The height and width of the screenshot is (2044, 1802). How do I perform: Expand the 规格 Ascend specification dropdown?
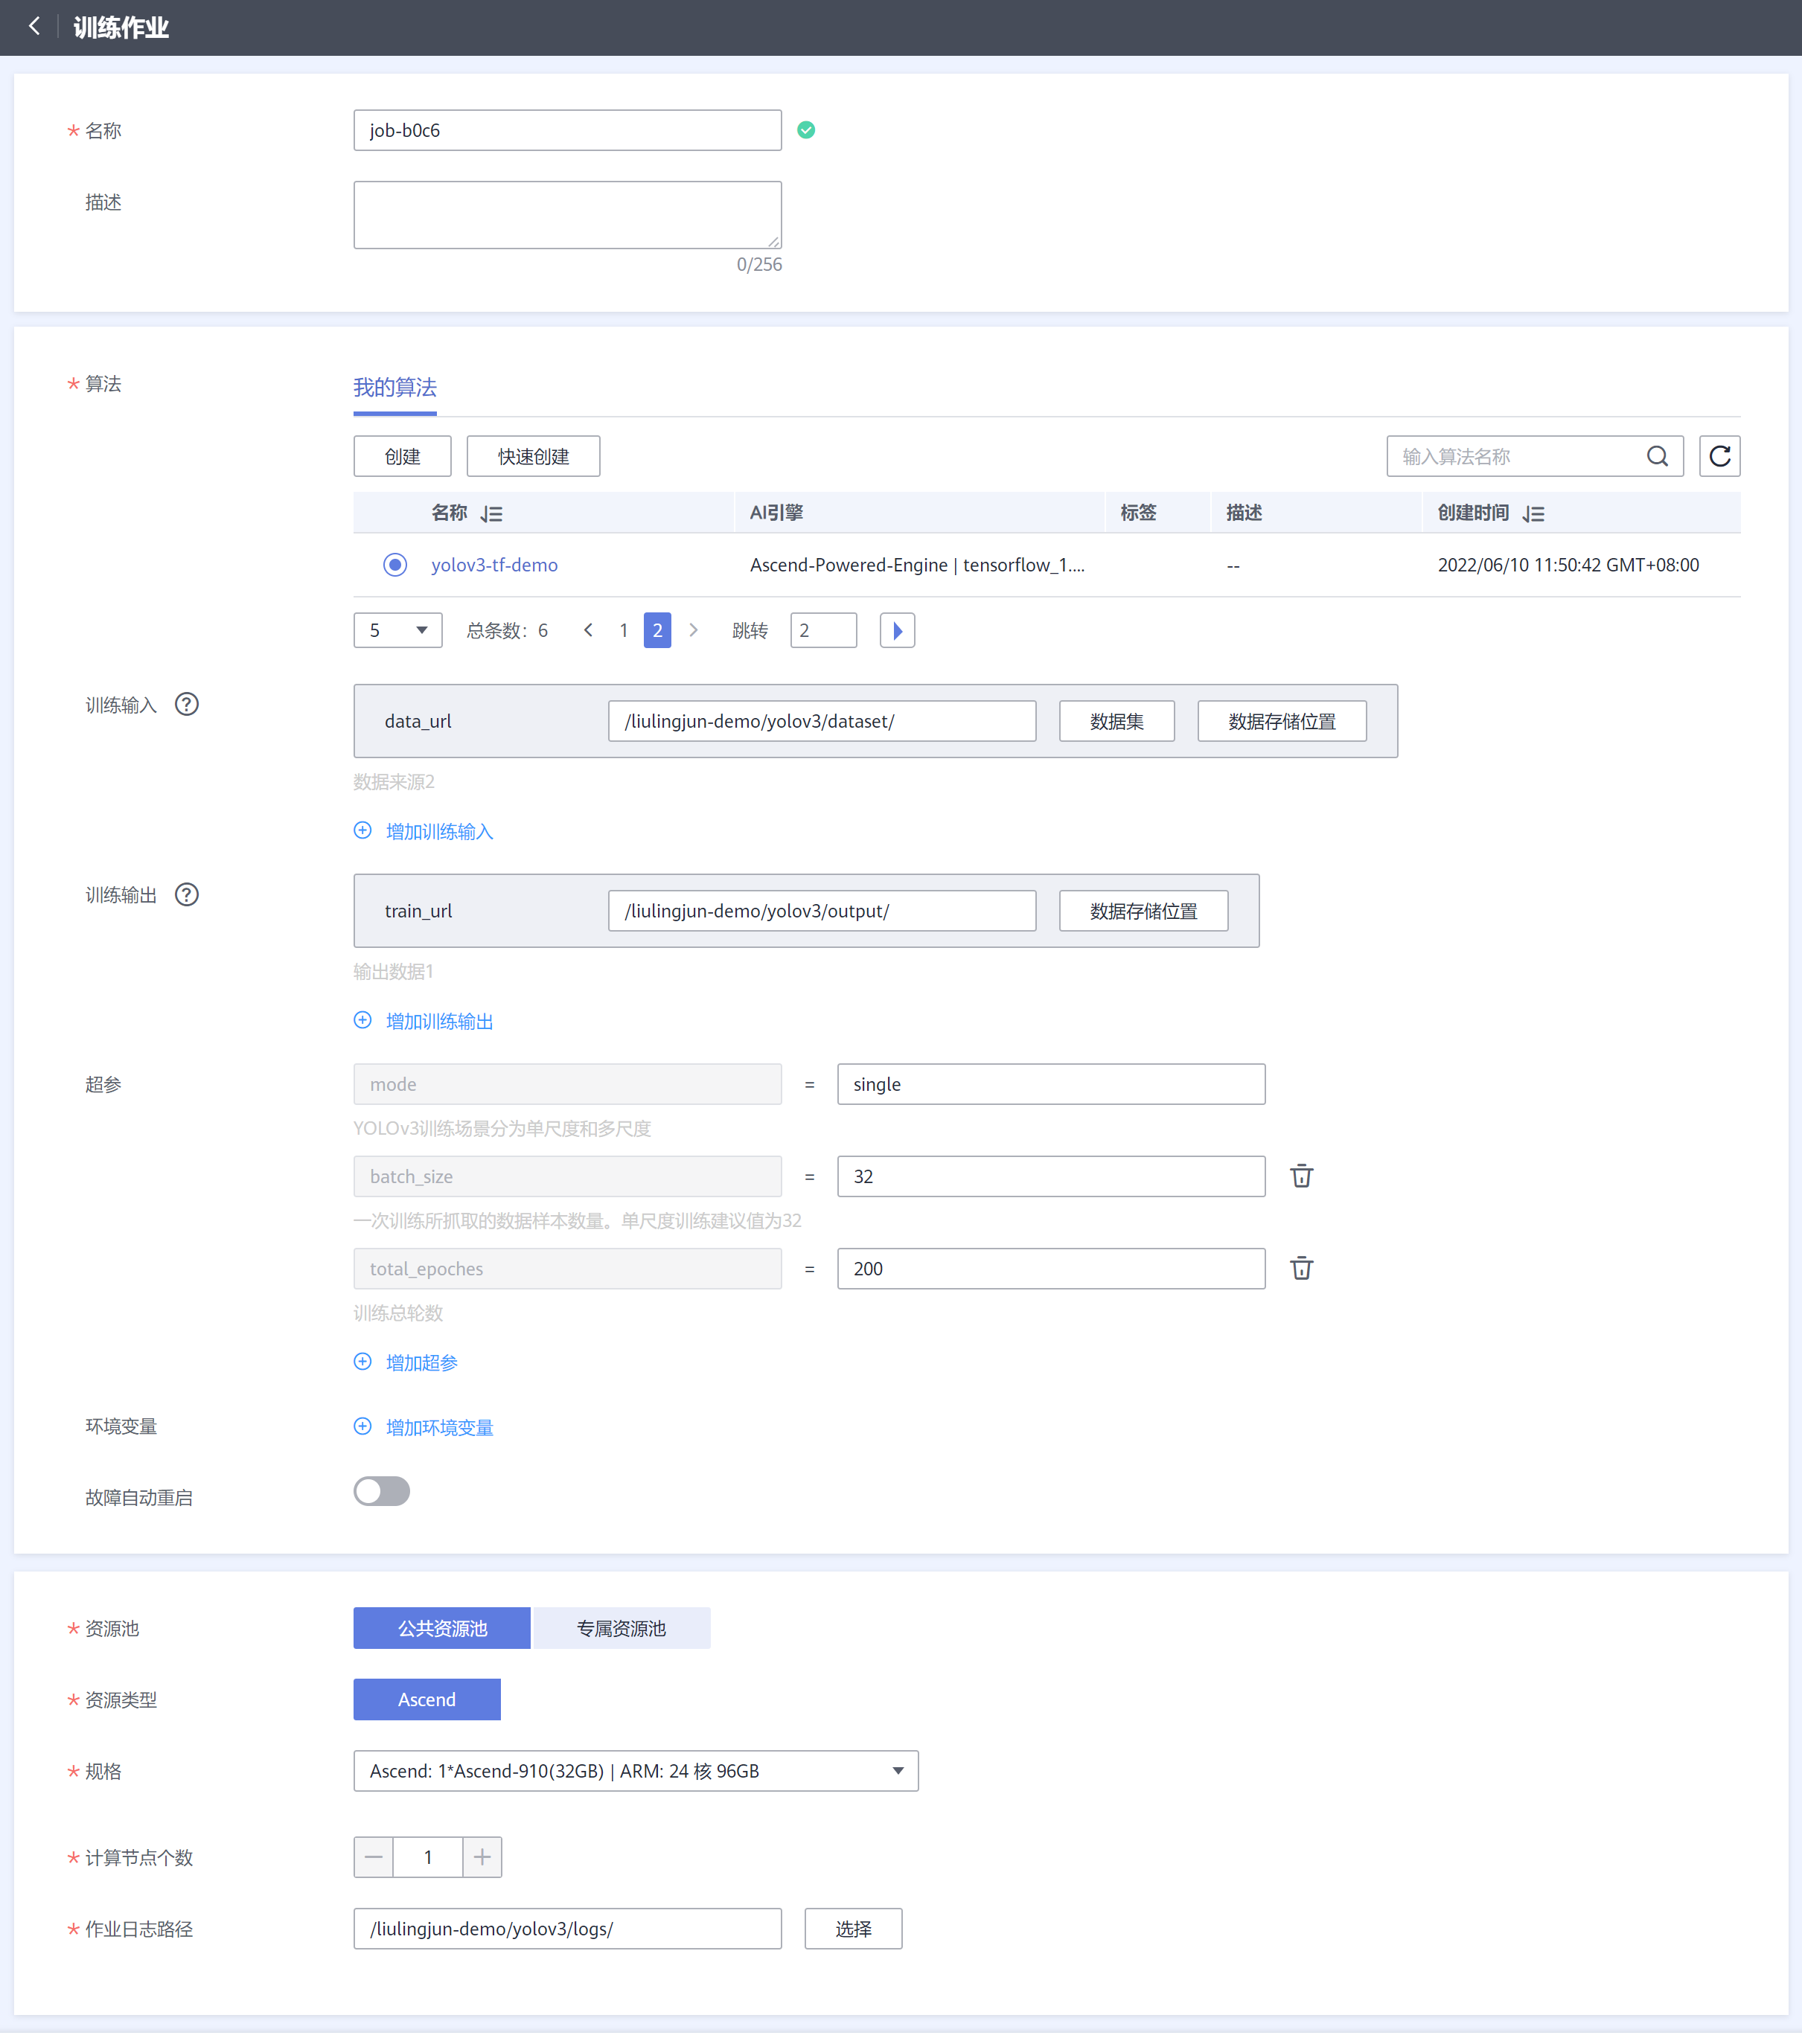[636, 1772]
